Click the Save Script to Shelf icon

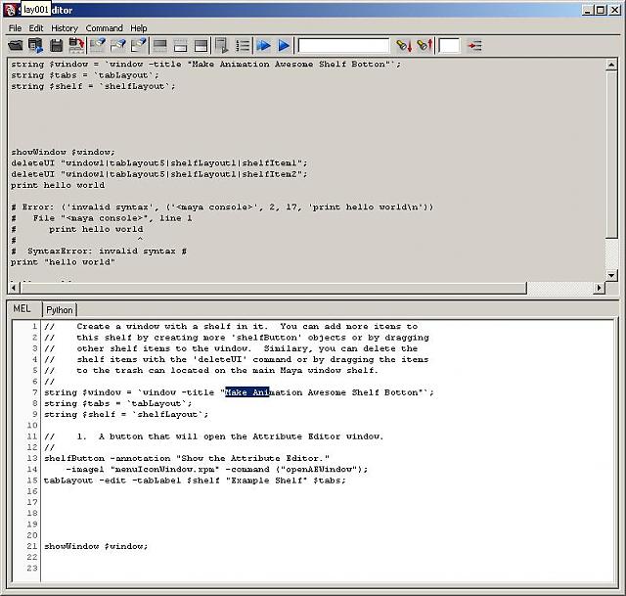click(75, 45)
